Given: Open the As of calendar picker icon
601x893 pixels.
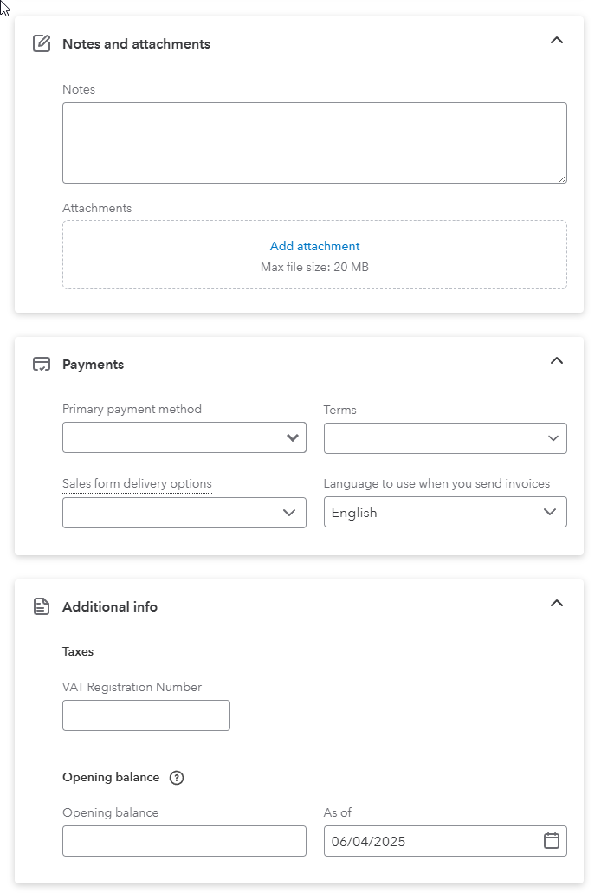Looking at the screenshot, I should click(x=552, y=841).
